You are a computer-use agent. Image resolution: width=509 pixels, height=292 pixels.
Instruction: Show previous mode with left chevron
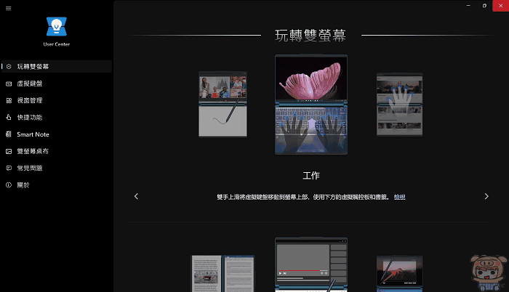[136, 196]
